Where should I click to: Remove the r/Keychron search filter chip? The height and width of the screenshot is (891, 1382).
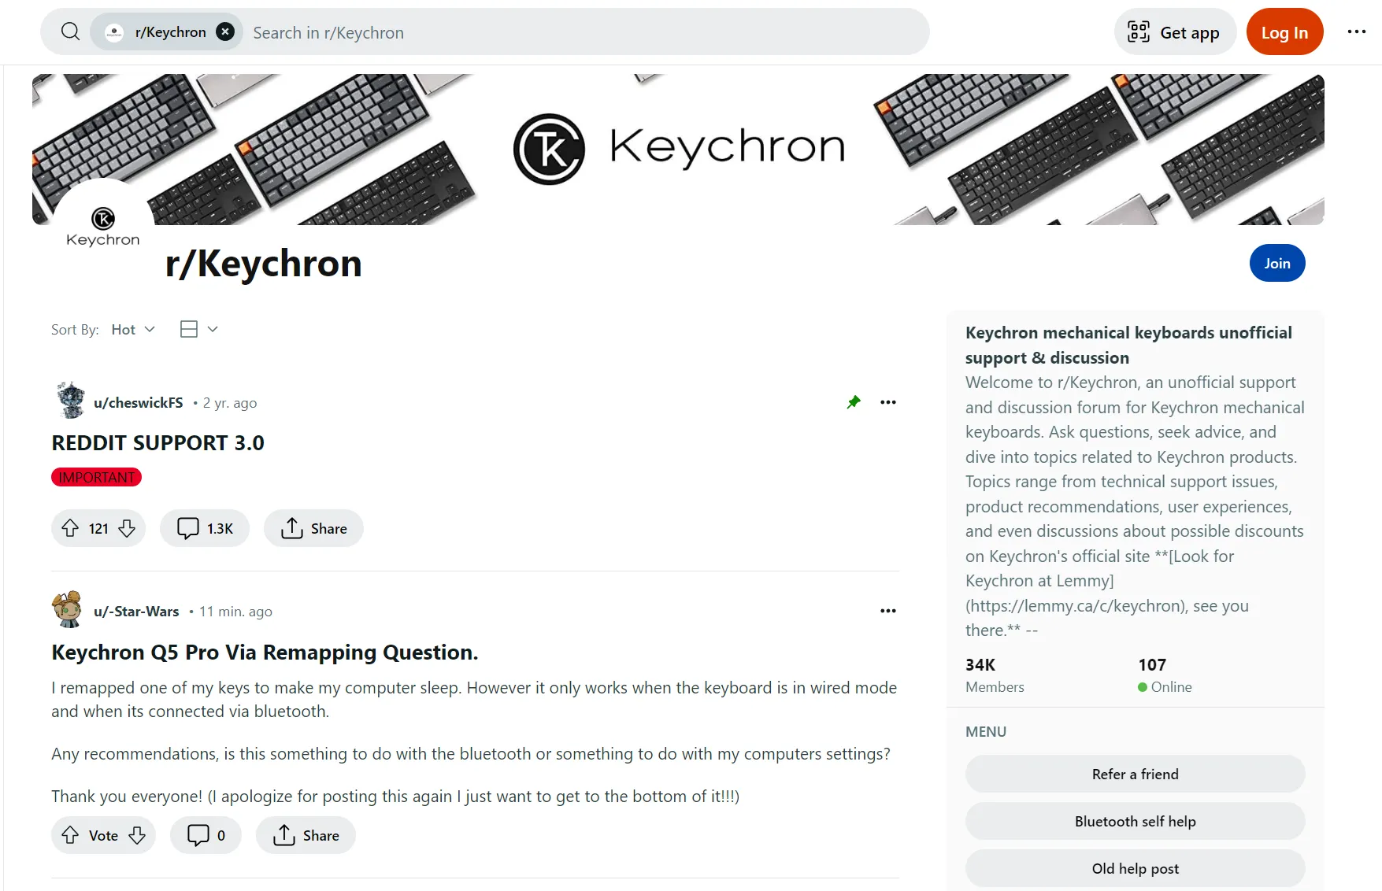click(225, 31)
